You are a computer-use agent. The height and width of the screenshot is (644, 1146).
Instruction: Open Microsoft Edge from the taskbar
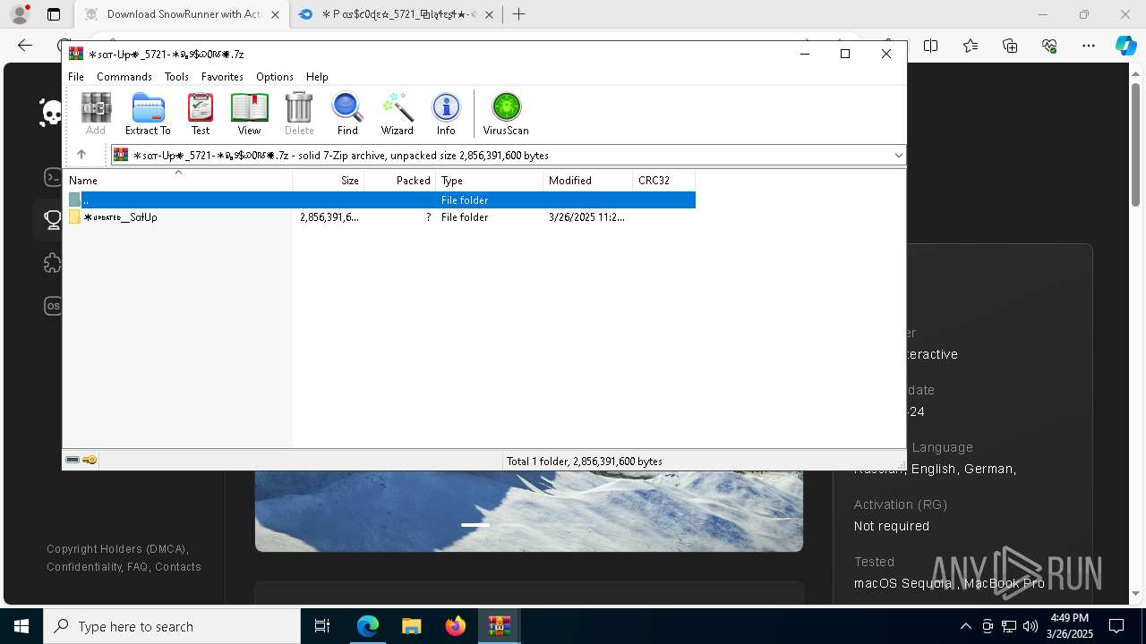coord(368,626)
